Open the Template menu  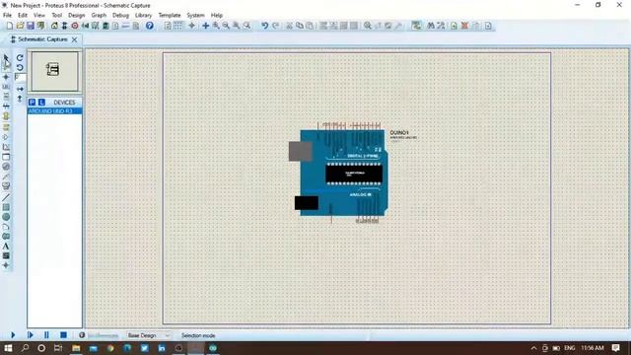170,16
